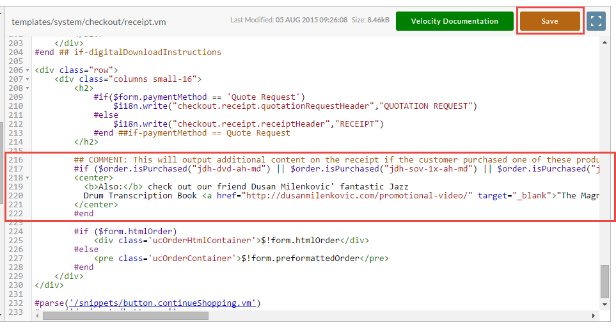Select line number 216 in gutter
Image resolution: width=616 pixels, height=327 pixels.
[16, 160]
